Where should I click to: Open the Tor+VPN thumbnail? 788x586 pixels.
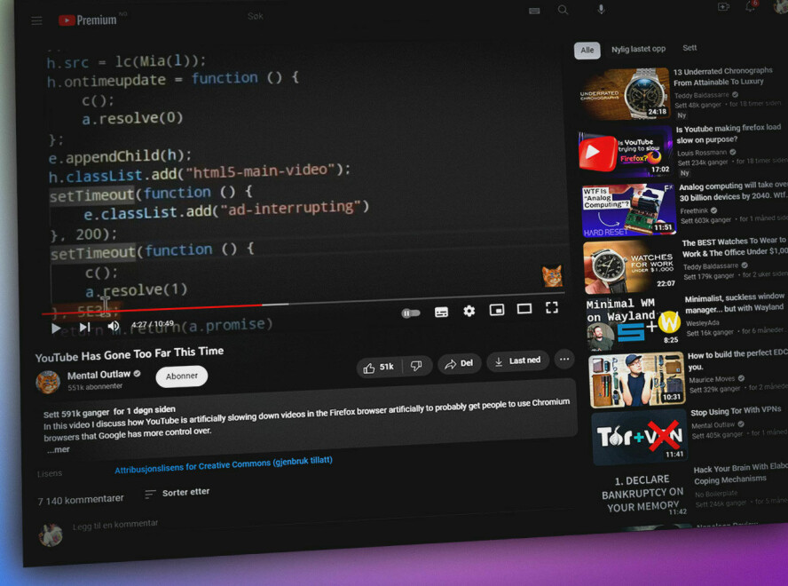(x=640, y=437)
